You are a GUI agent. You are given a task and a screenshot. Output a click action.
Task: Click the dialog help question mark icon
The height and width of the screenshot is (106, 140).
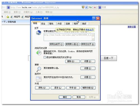(x=94, y=18)
